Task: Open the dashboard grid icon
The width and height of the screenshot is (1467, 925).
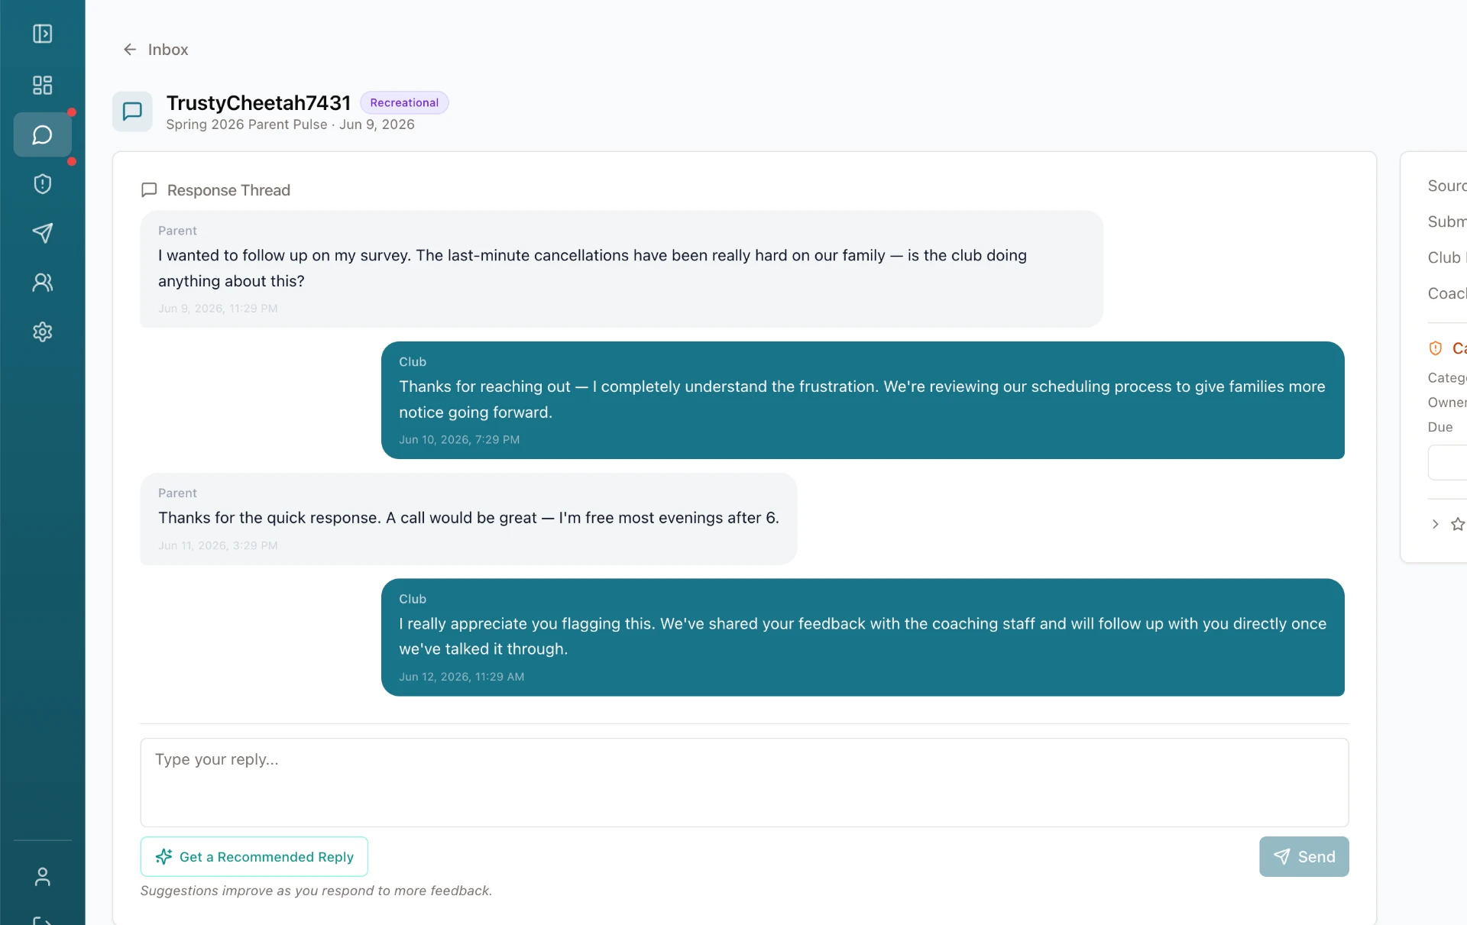Action: point(43,85)
